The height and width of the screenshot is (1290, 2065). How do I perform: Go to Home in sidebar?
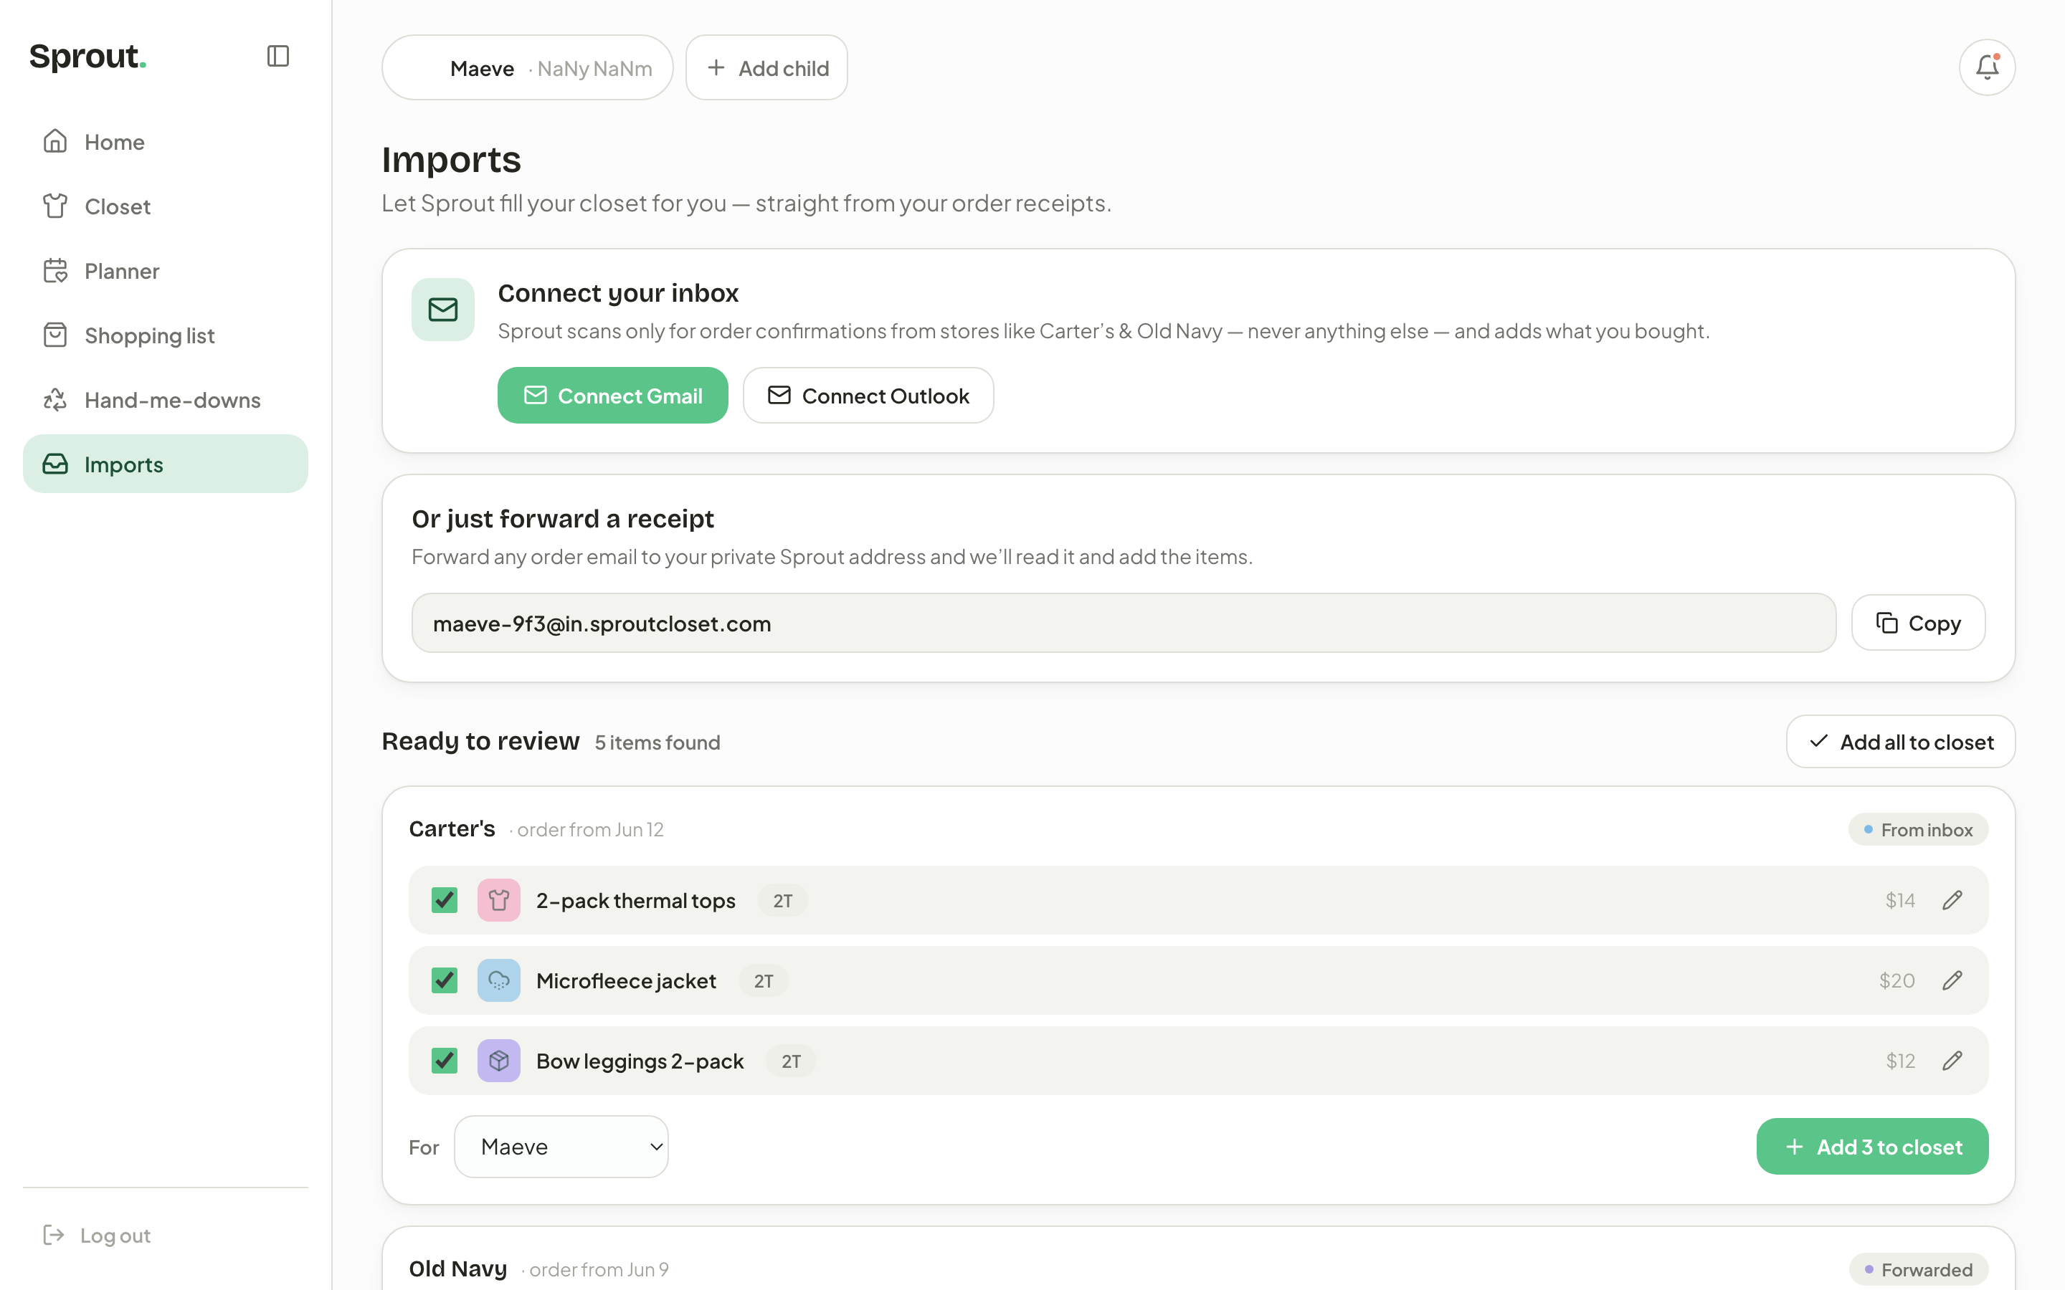pyautogui.click(x=166, y=142)
